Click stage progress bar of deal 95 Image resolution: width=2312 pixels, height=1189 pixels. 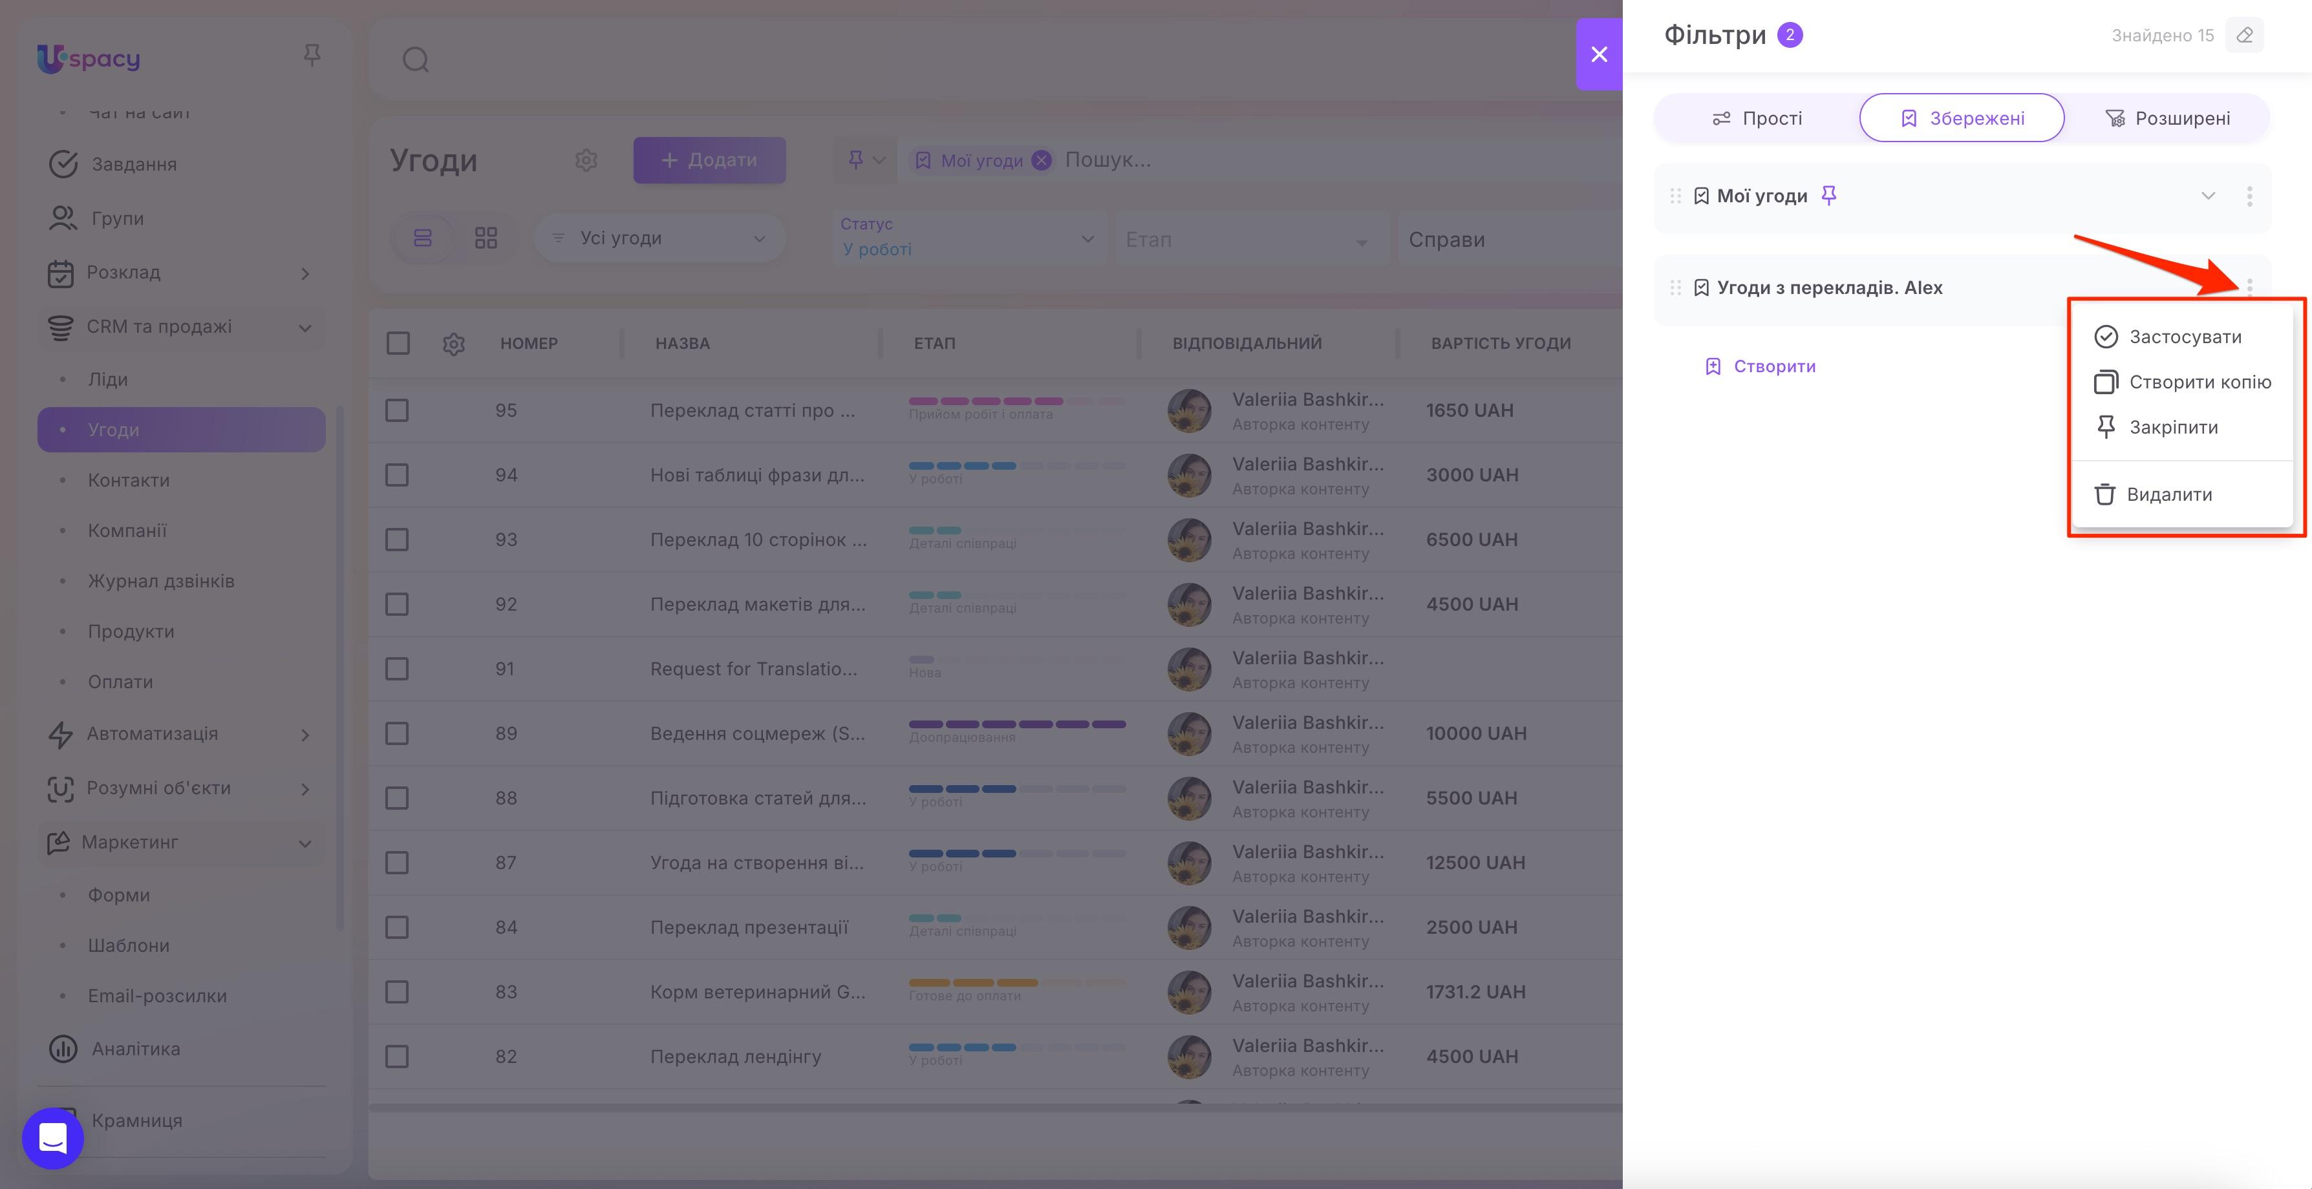pos(1017,401)
